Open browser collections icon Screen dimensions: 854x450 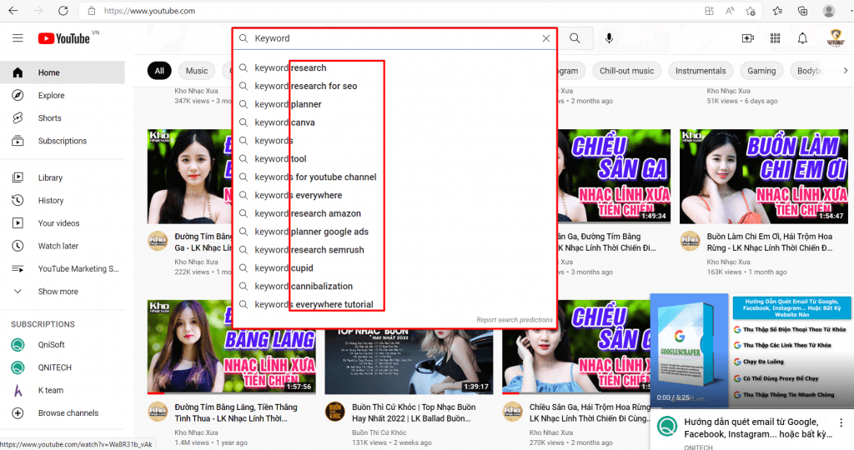[803, 11]
